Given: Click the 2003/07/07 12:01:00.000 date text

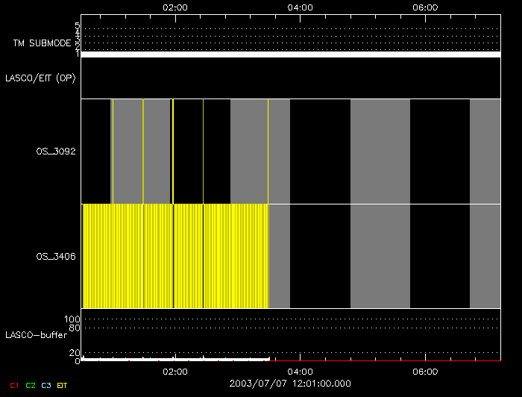Looking at the screenshot, I should [291, 383].
